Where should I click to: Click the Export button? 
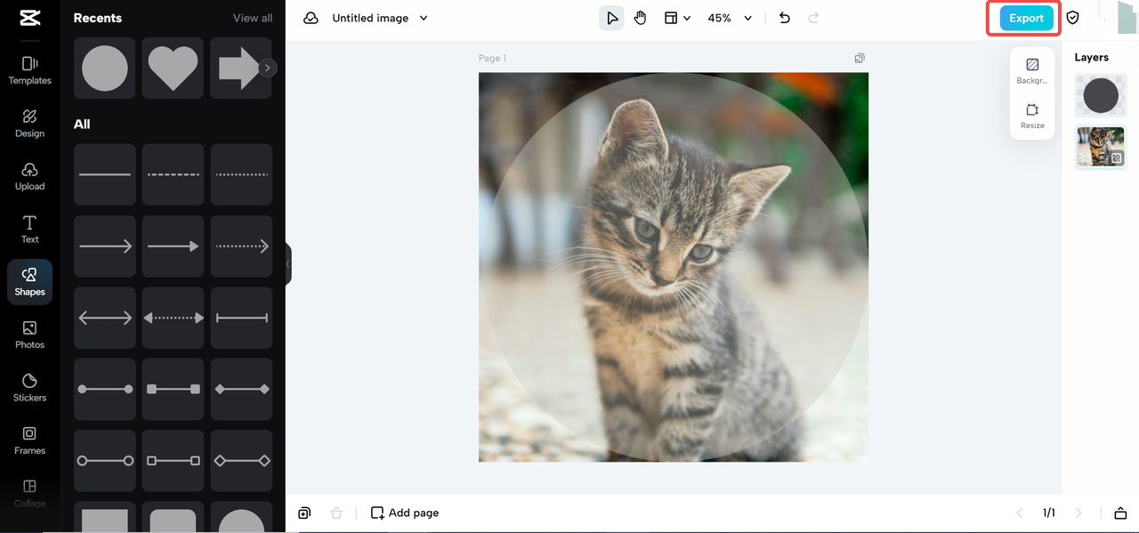1026,18
